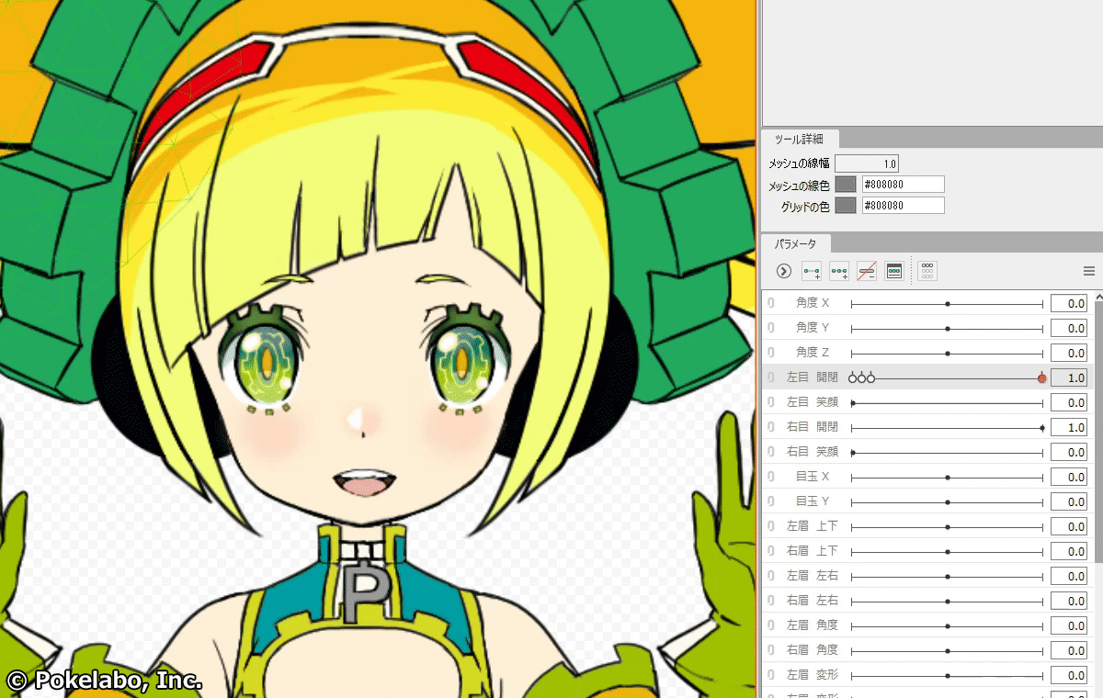Screen dimensions: 1103x698
Task: Toggle the link icon for 左目 開閉
Action: coord(770,377)
